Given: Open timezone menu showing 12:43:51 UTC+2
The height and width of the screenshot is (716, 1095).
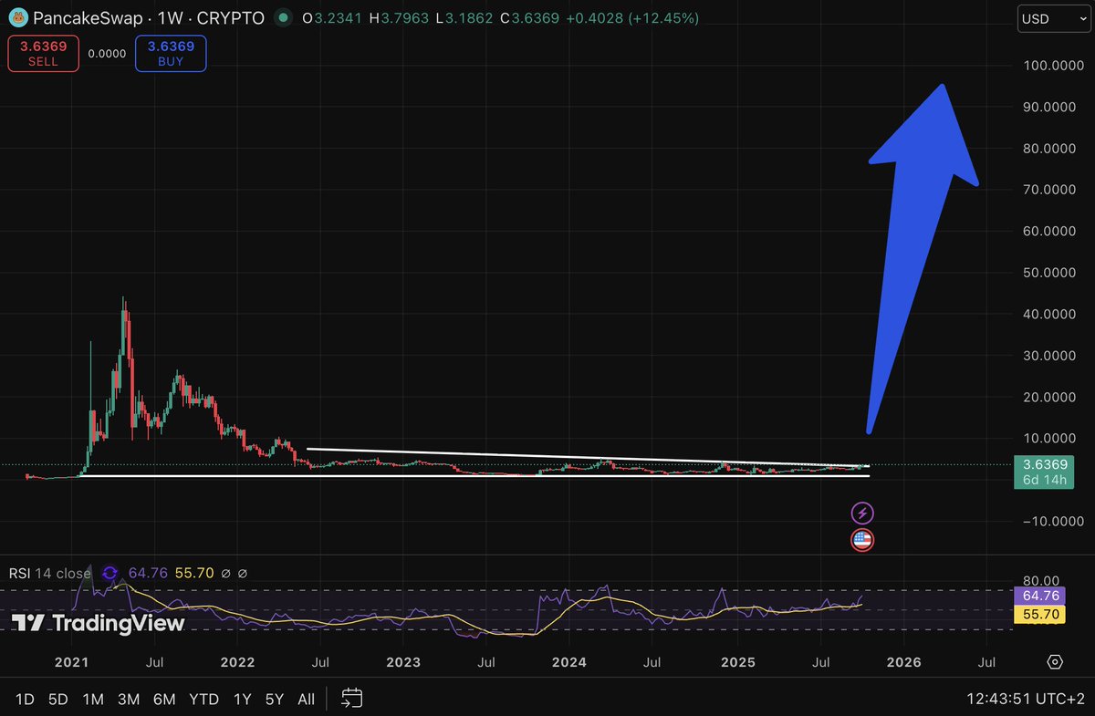Looking at the screenshot, I should pos(1025,700).
